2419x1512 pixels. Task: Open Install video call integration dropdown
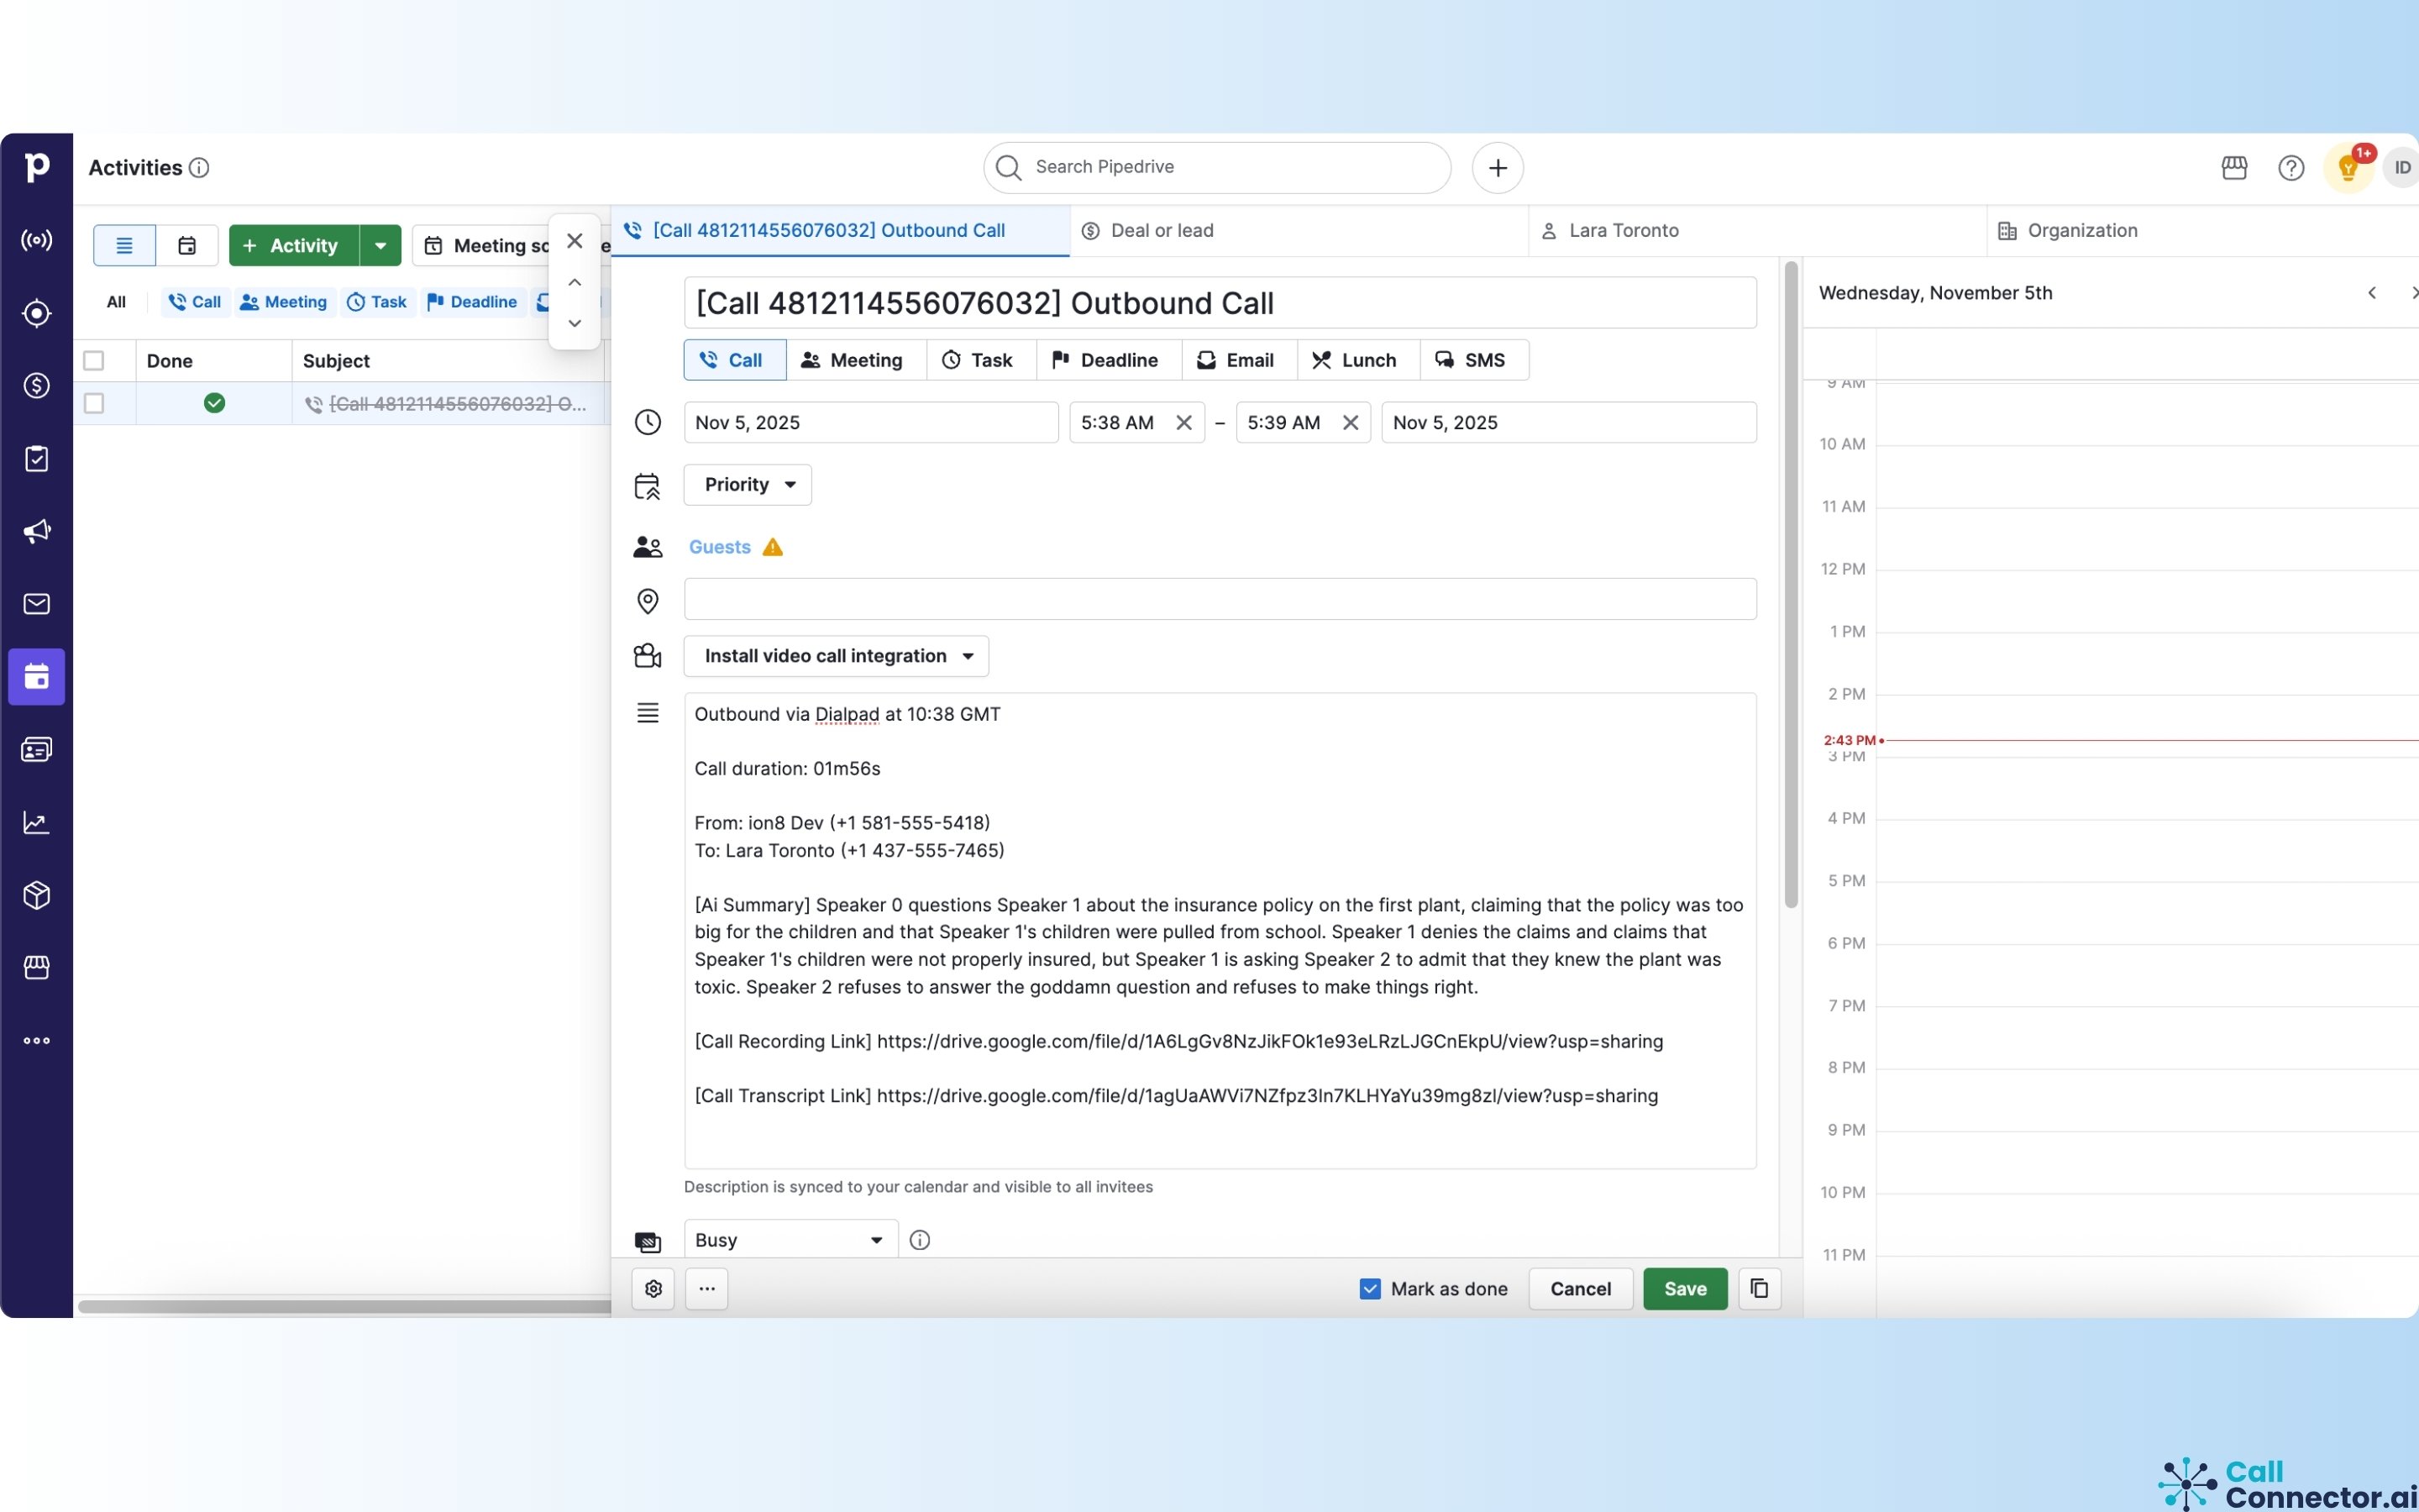point(837,656)
